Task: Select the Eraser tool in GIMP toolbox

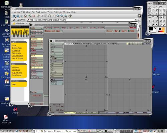Action: pos(157,21)
